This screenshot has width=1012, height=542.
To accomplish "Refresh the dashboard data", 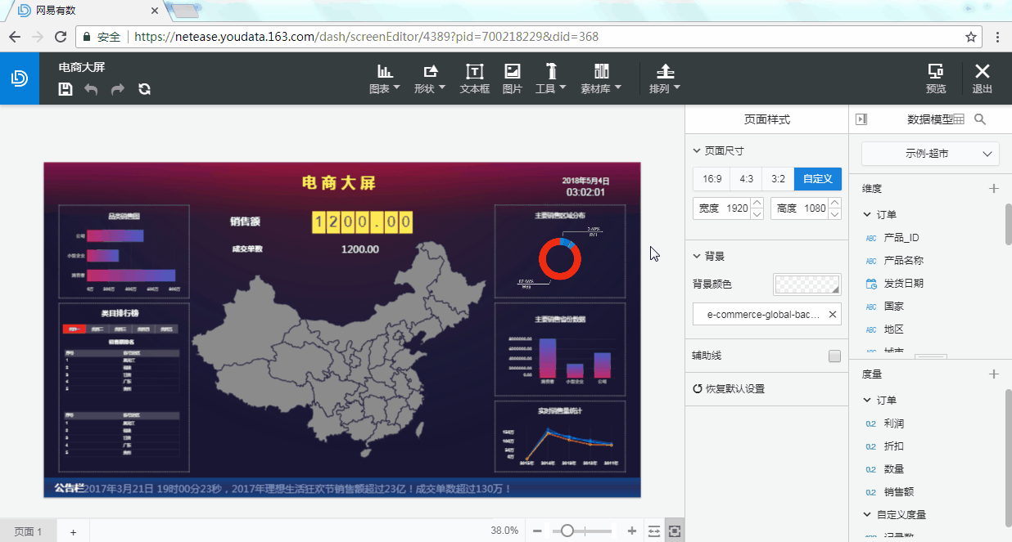I will tap(144, 89).
